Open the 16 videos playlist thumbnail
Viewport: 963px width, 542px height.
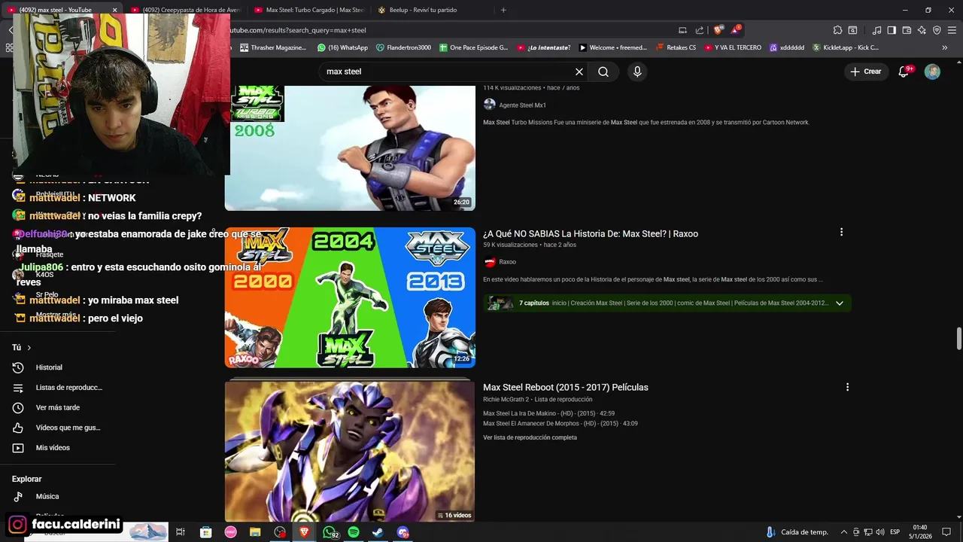coord(350,451)
